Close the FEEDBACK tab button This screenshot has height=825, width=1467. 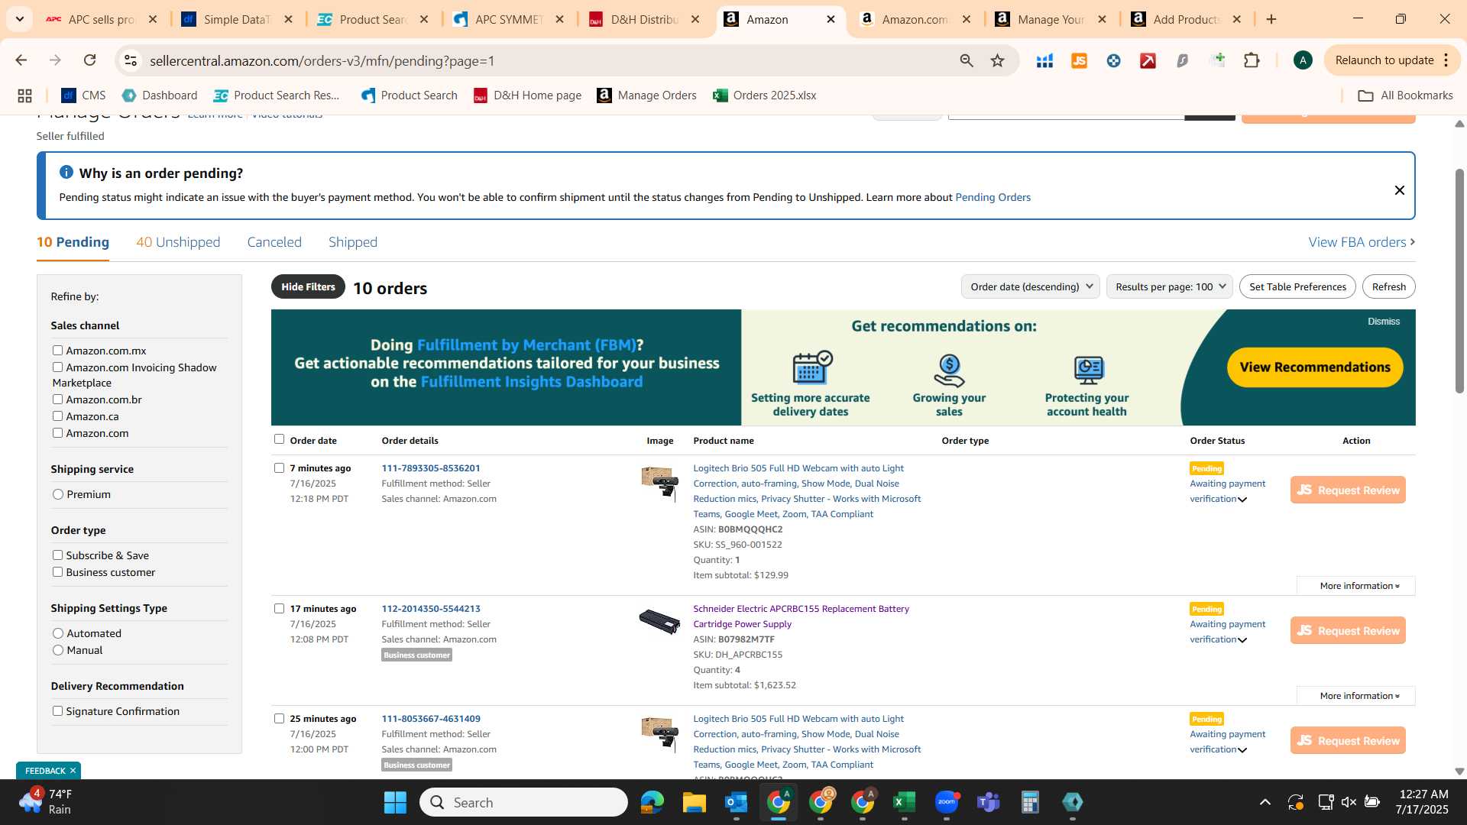(73, 770)
